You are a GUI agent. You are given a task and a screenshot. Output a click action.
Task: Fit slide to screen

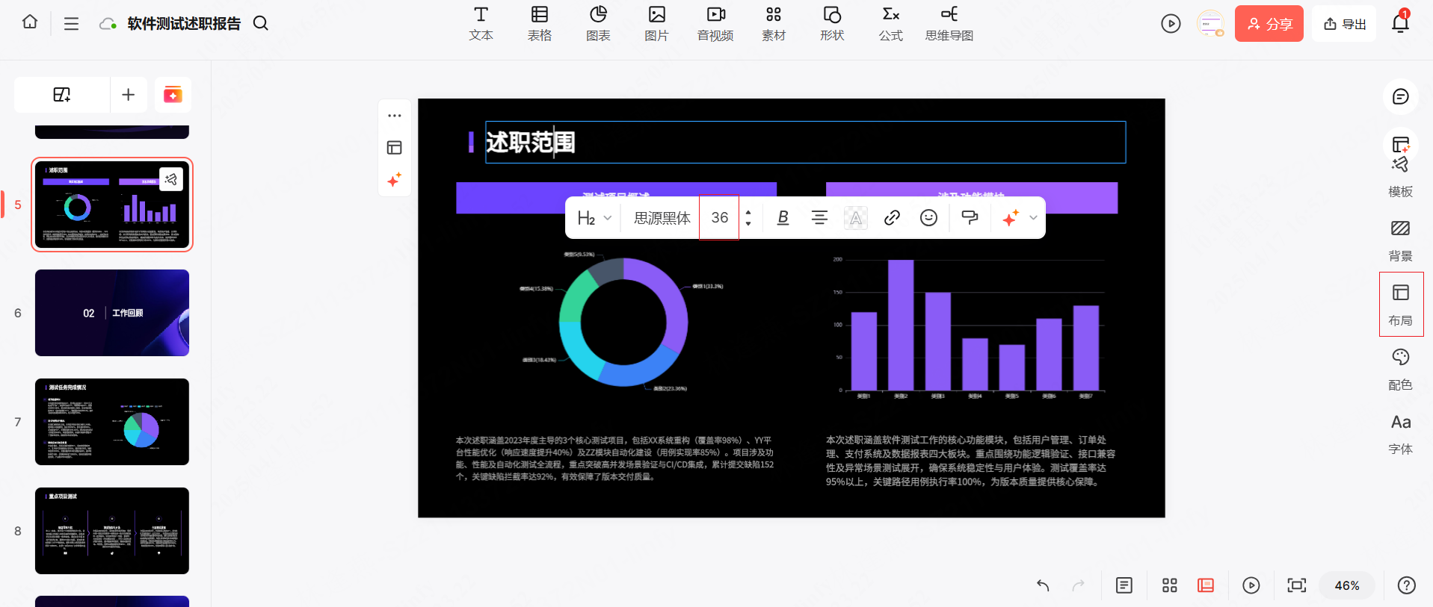(x=1297, y=585)
